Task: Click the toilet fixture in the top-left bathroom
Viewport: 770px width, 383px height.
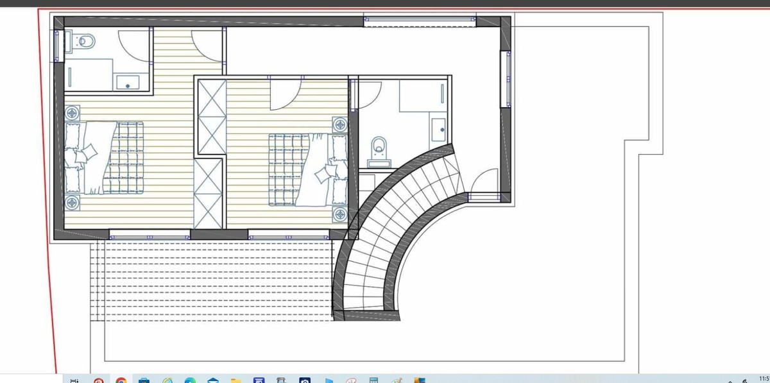Action: 84,40
